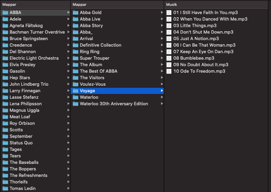271x192 pixels.
Task: Click the music file icon for 03 Little Things.mp3
Action: point(169,26)
